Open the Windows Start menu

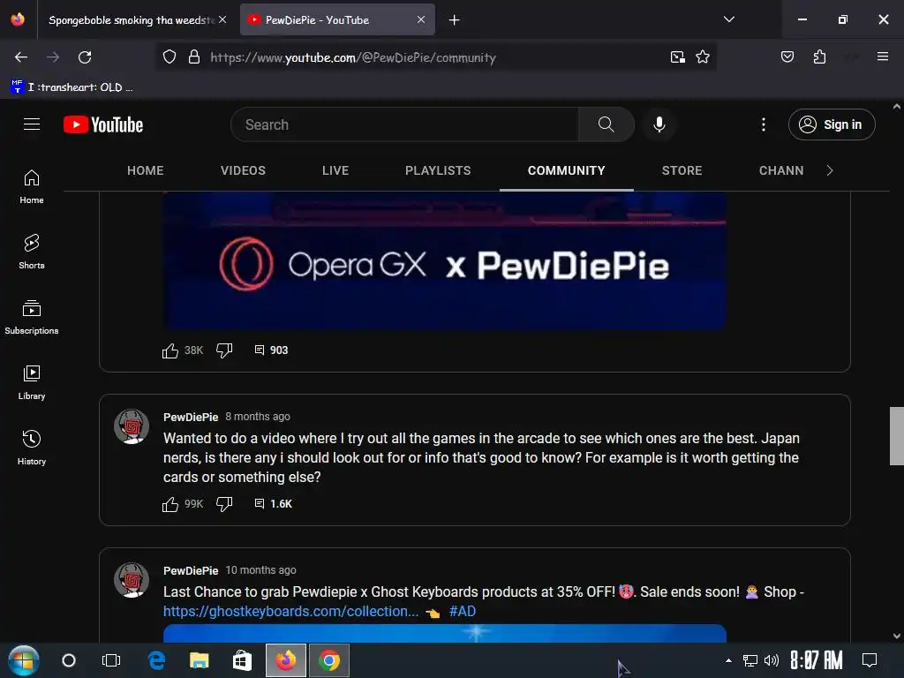[x=23, y=660]
